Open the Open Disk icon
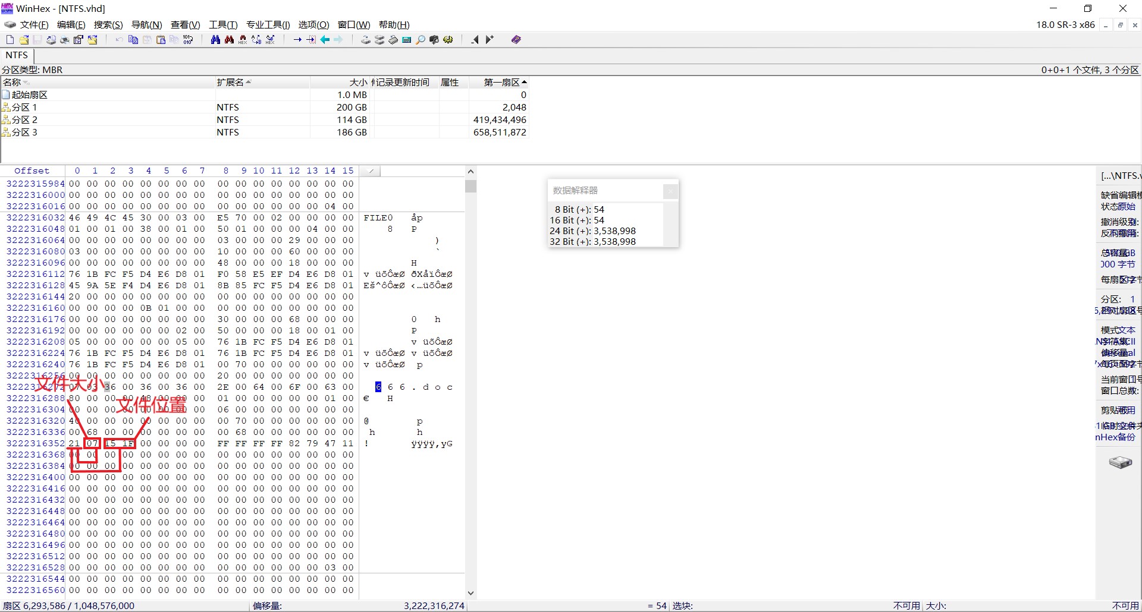Viewport: 1142px width, 612px height. tap(365, 40)
